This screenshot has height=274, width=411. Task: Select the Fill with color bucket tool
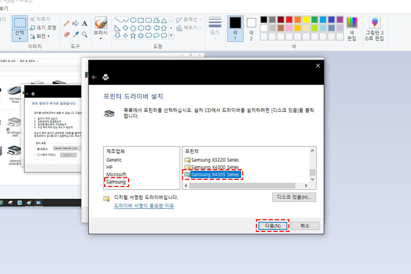pos(76,23)
